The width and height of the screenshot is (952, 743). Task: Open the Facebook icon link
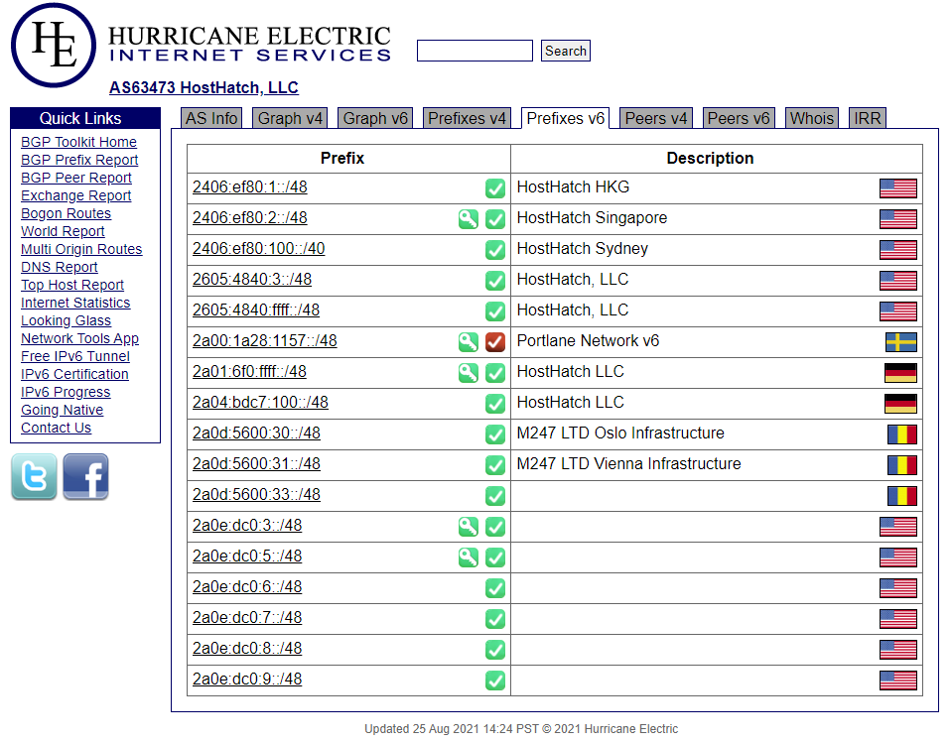coord(85,477)
